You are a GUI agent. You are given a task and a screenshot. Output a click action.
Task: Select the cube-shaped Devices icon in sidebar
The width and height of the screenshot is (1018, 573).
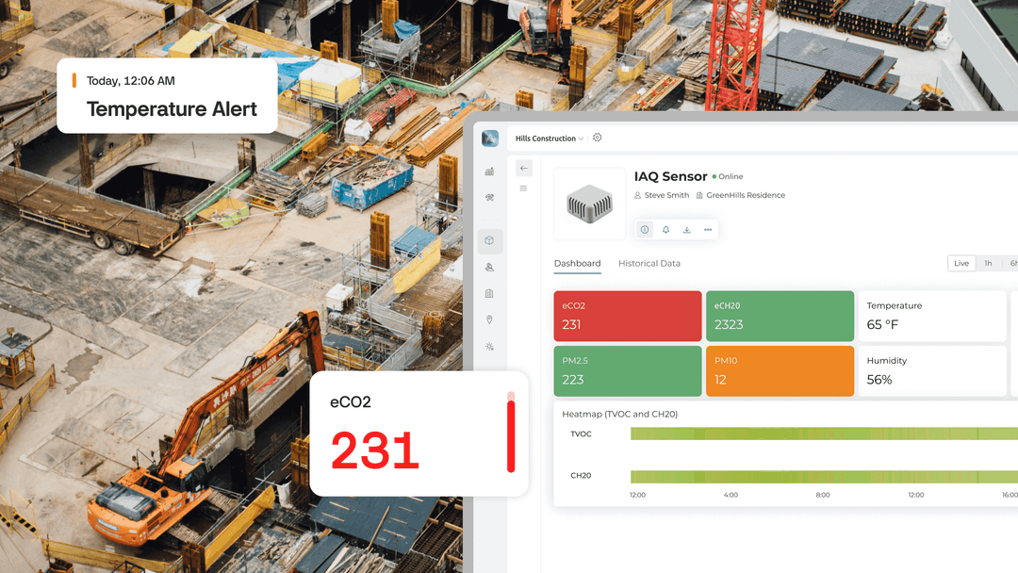pos(489,240)
